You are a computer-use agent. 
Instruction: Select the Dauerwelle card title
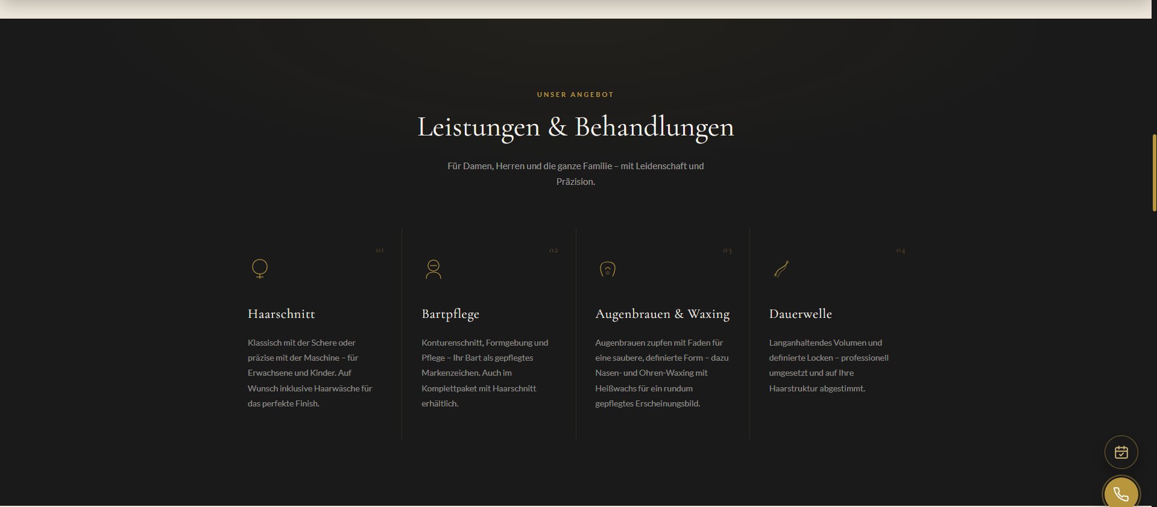tap(800, 314)
